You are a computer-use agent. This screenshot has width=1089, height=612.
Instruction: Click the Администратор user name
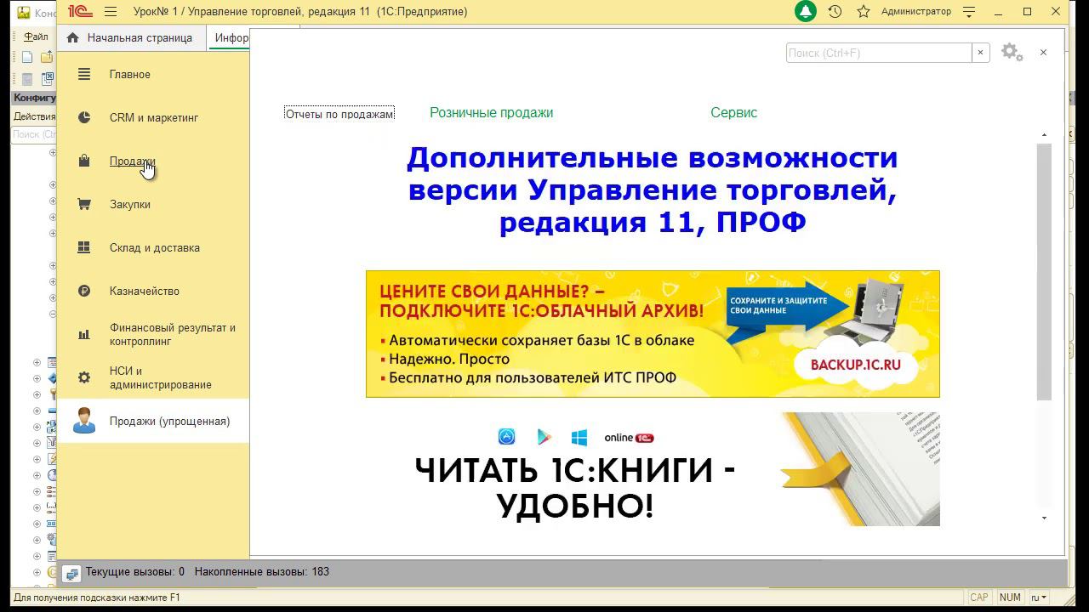(x=915, y=12)
